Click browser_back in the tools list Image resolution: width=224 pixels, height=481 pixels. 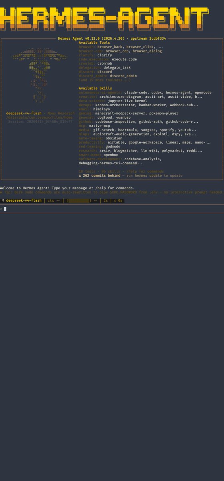coord(110,47)
